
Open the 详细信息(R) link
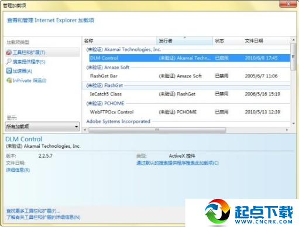pyautogui.click(x=18, y=170)
